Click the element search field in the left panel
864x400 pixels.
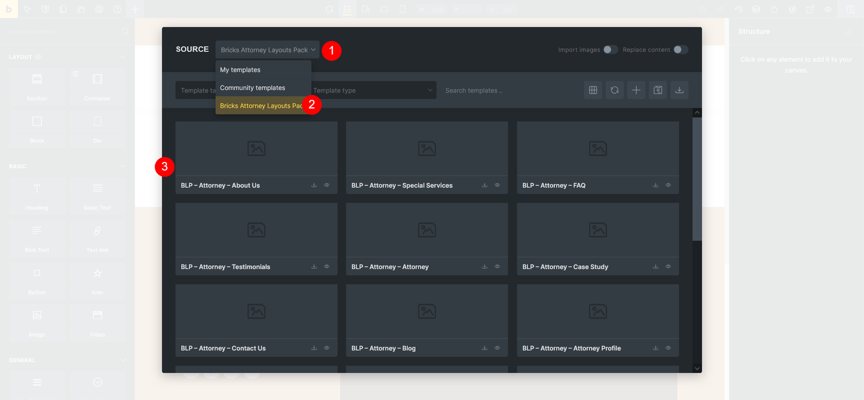(64, 32)
